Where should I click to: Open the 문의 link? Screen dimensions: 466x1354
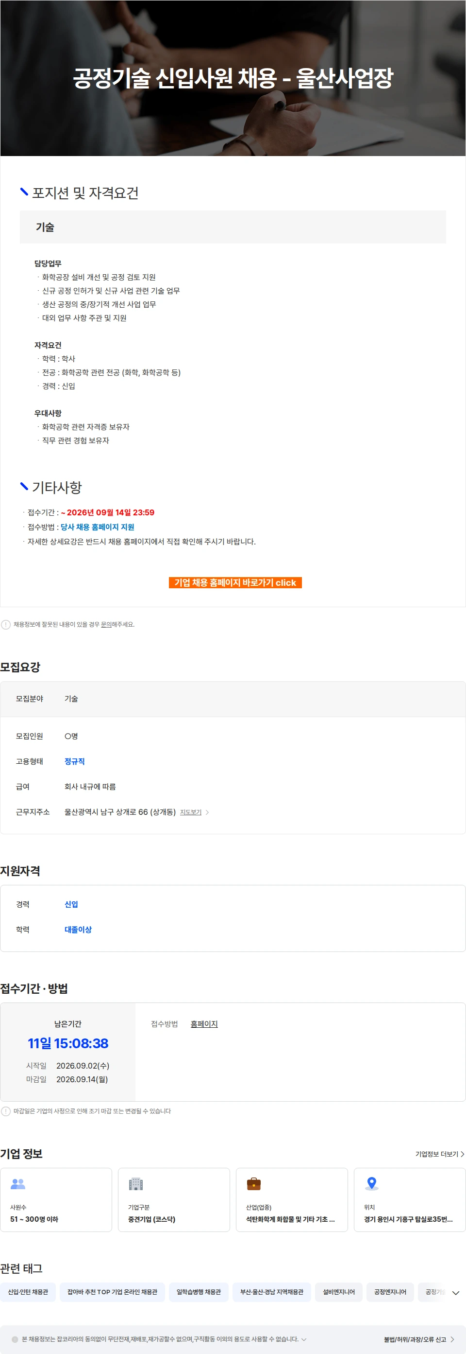pyautogui.click(x=106, y=624)
